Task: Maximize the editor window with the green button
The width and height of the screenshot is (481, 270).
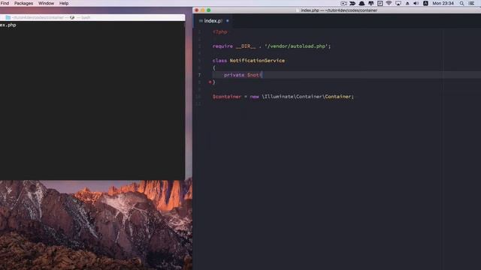Action: [209, 10]
